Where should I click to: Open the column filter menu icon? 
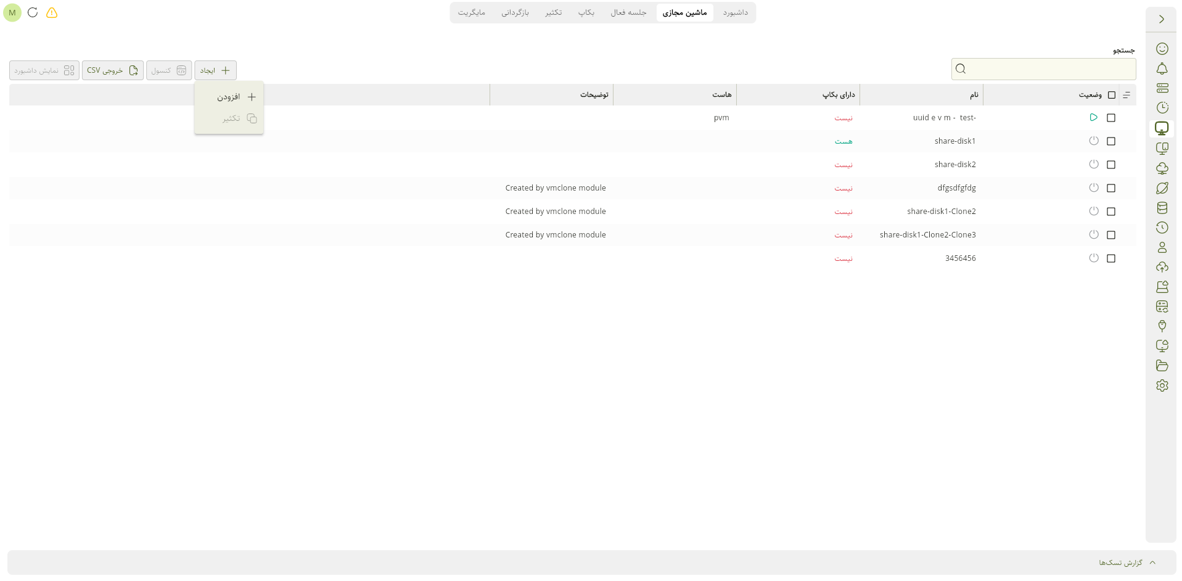[1127, 95]
